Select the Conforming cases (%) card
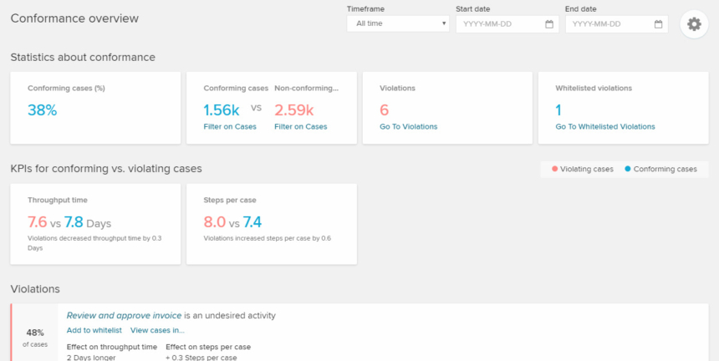719x361 pixels. pyautogui.click(x=95, y=108)
